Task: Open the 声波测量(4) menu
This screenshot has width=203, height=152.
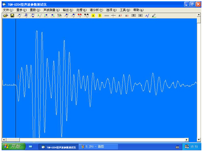Action: pos(52,10)
